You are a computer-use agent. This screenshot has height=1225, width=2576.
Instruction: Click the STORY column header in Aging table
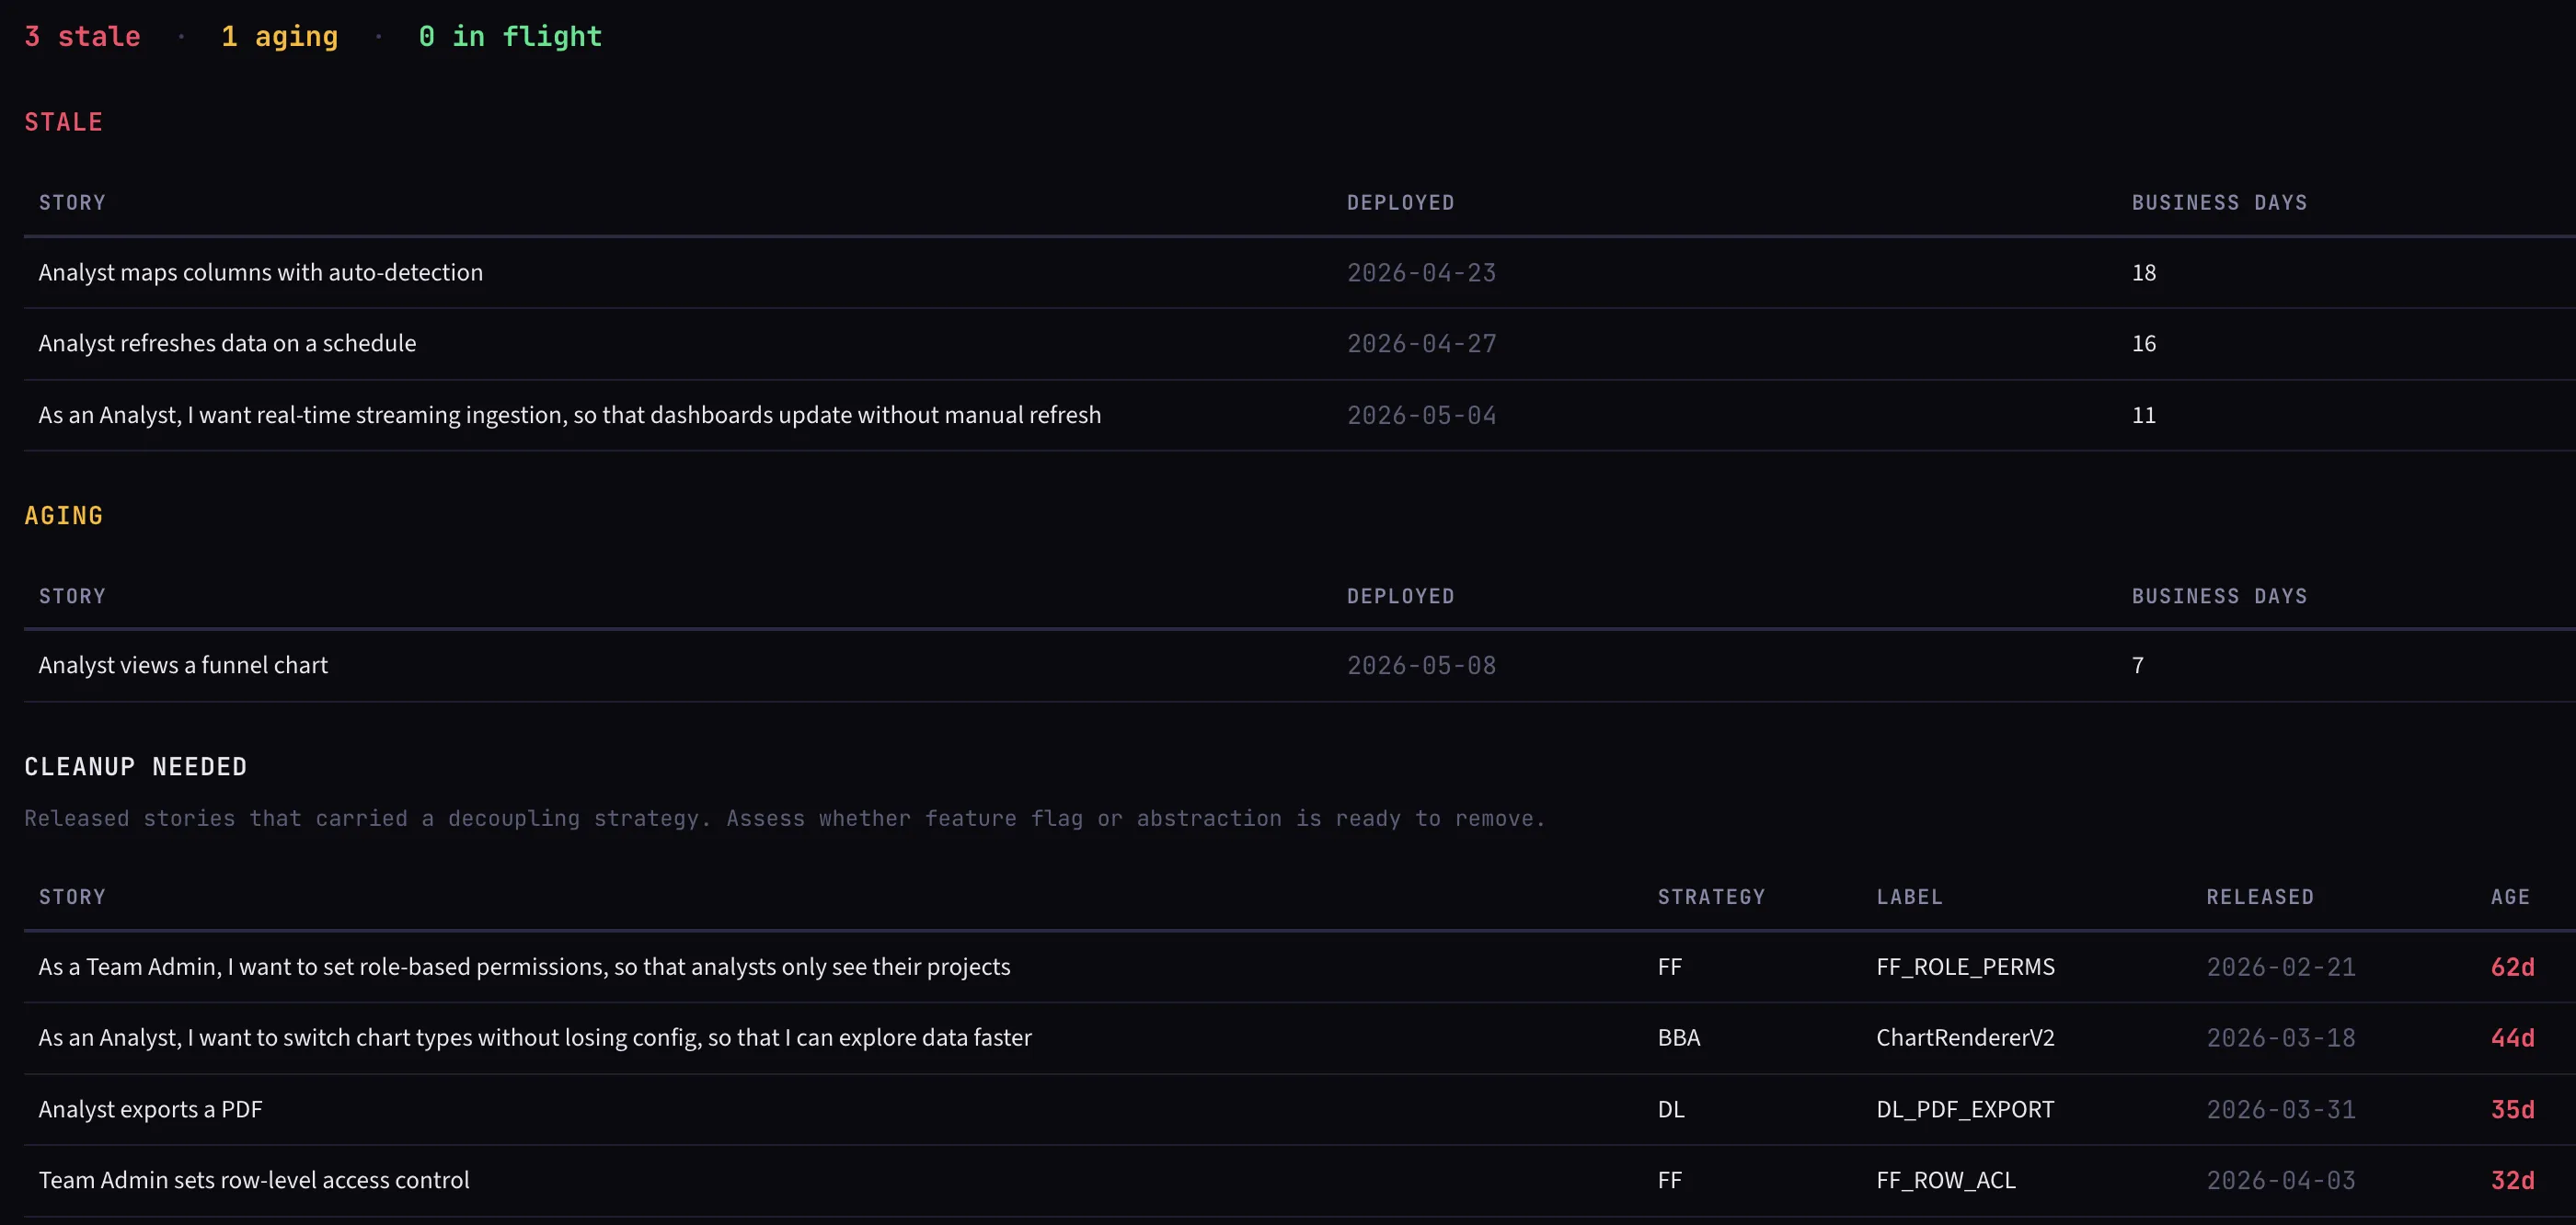[x=72, y=597]
